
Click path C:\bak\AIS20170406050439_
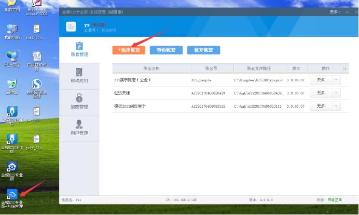click(258, 93)
